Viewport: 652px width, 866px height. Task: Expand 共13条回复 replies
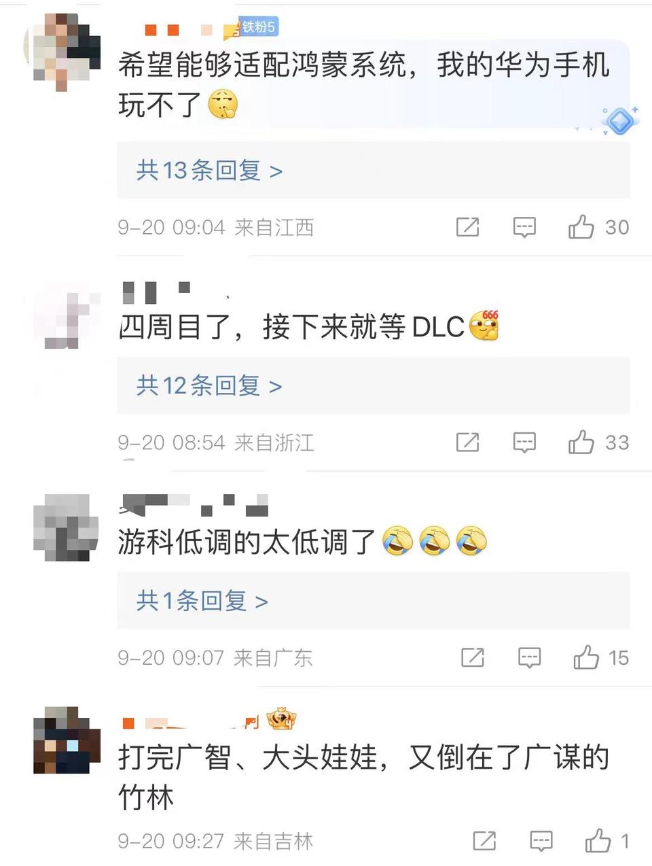coord(209,170)
